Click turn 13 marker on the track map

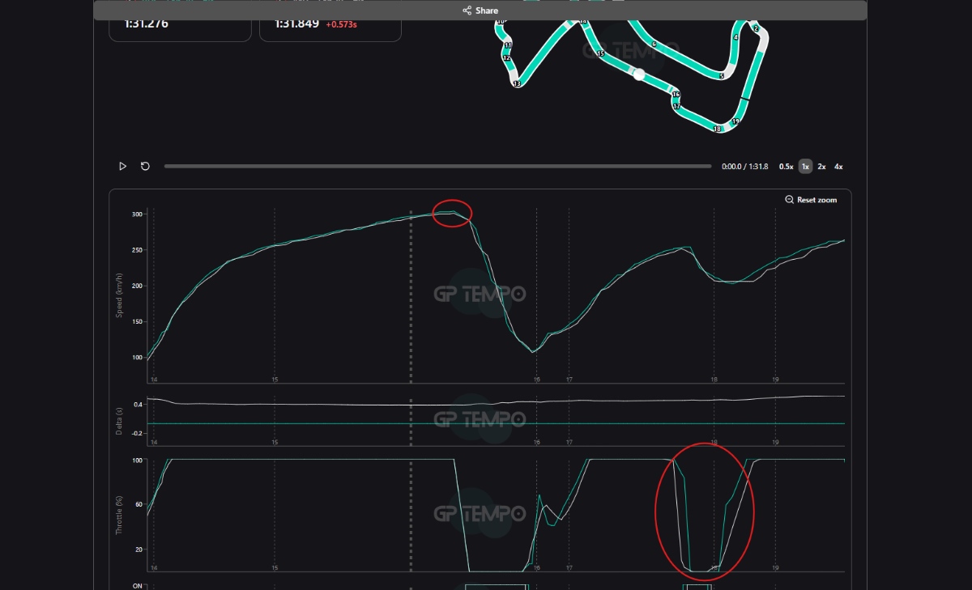coord(516,83)
